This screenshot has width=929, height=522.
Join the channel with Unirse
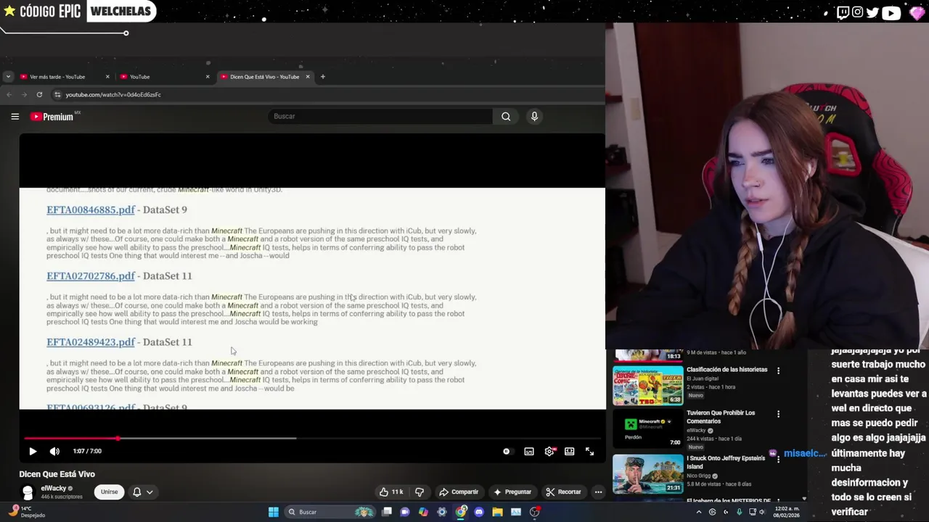(x=109, y=492)
